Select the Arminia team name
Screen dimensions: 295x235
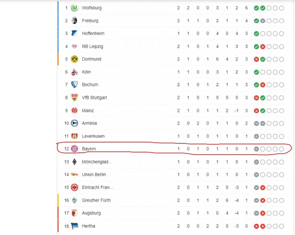click(89, 123)
